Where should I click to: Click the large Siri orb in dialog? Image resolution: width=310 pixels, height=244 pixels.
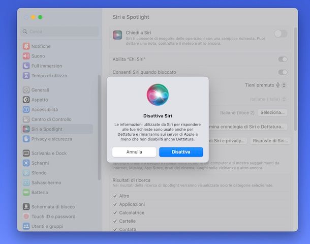[158, 95]
